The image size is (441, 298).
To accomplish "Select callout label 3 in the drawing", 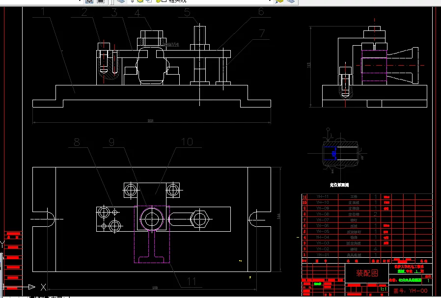I will tap(114, 12).
